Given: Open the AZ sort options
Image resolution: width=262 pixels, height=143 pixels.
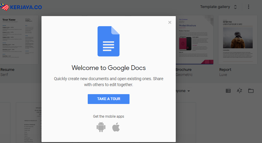Looking at the screenshot, I should coord(239,91).
